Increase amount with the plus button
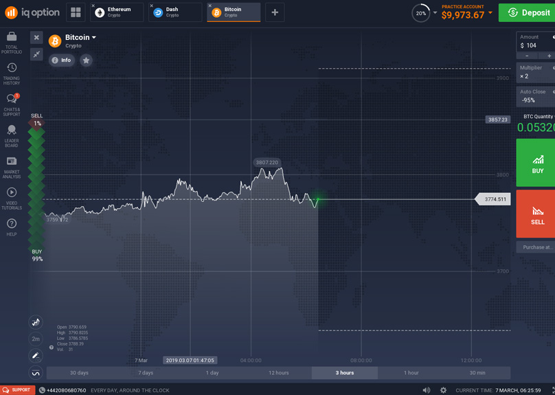The width and height of the screenshot is (555, 395). coord(547,56)
